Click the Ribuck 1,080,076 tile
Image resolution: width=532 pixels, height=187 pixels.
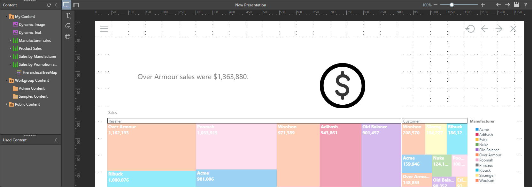152,179
